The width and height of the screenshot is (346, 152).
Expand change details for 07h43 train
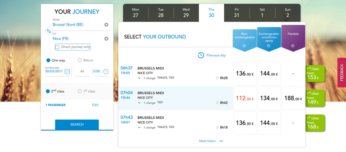pyautogui.click(x=139, y=127)
